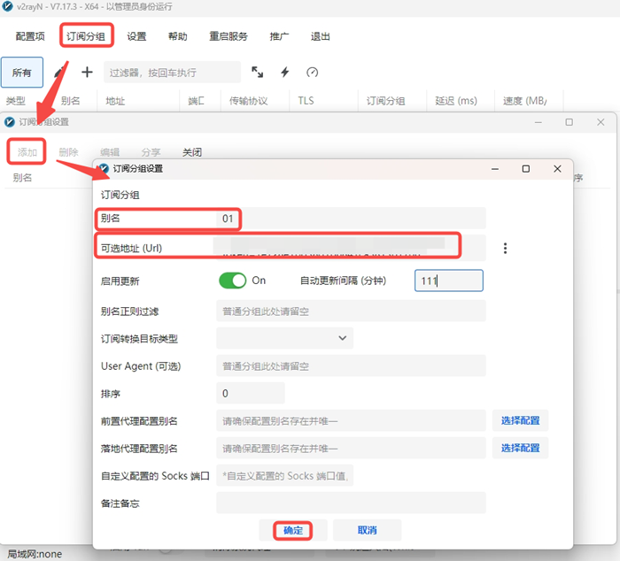Screen dimensions: 620x561
Task: Open the 配置项 menu
Action: [x=30, y=36]
